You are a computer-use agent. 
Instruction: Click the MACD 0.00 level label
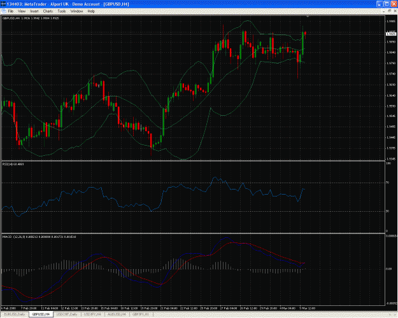tap(388, 269)
